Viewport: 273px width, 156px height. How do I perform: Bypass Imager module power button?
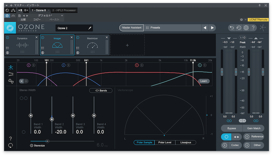43,37
